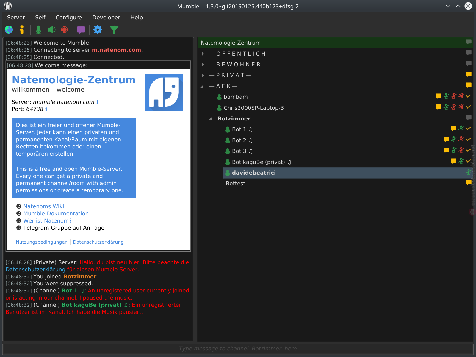Click Chris2000SP-Laptop-3's green suppressed microphone icon
Image resolution: width=476 pixels, height=357 pixels.
click(x=446, y=107)
